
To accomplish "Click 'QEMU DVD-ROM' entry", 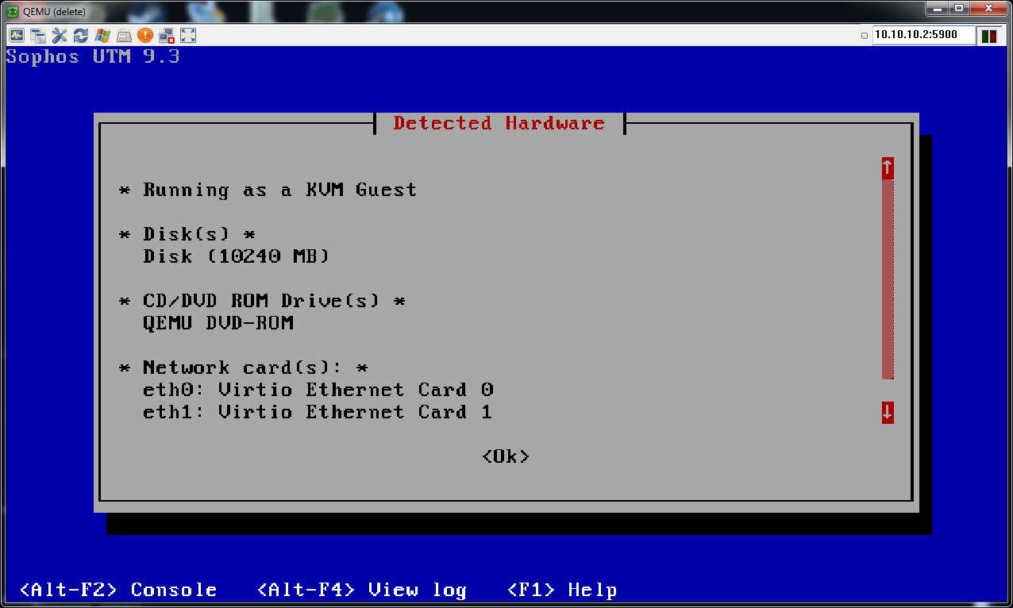I will (x=218, y=323).
